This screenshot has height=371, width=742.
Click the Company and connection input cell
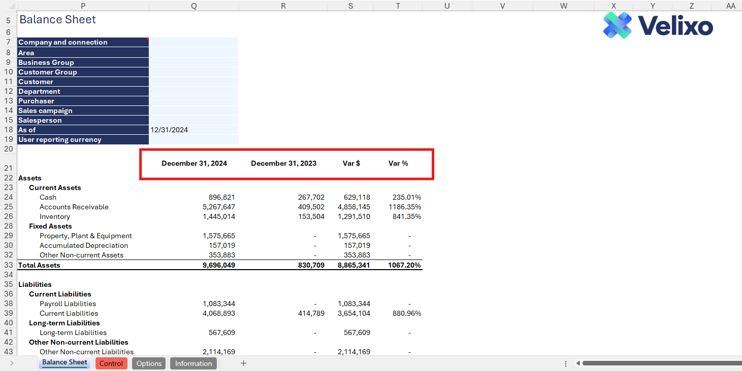[x=193, y=42]
